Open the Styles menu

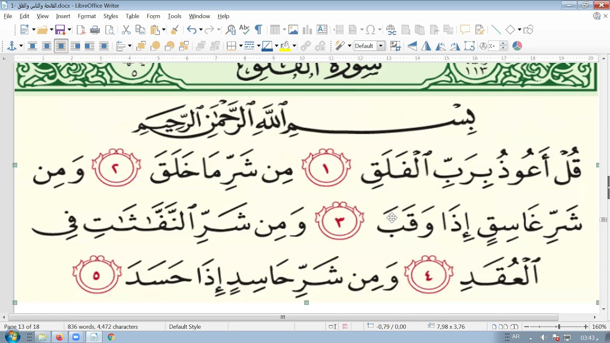pos(111,16)
